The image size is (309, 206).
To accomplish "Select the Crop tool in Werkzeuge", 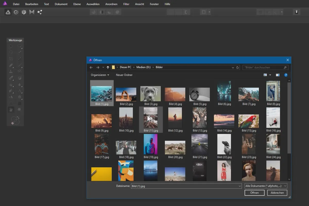I will (11, 59).
